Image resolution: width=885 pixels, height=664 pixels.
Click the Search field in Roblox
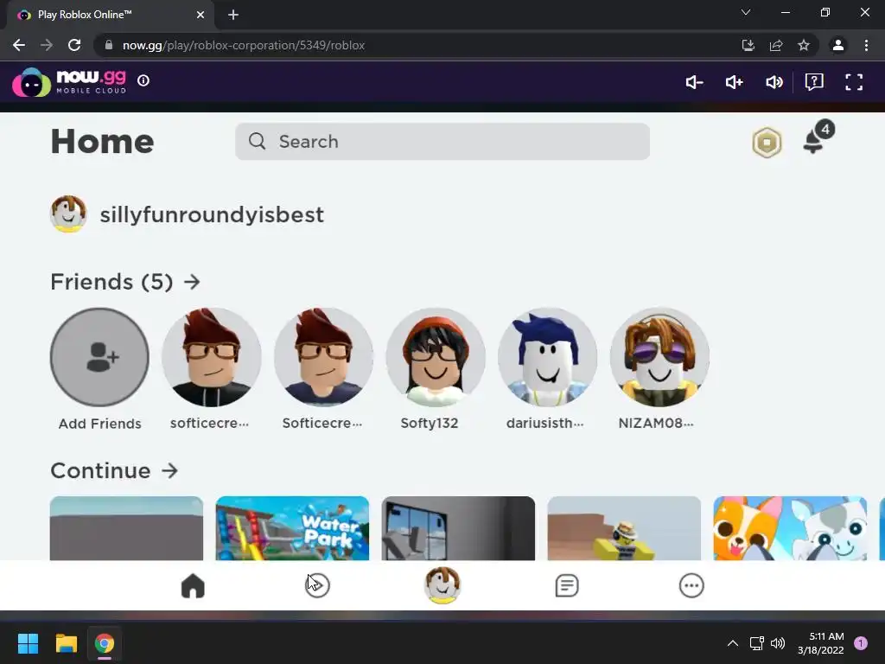[442, 142]
